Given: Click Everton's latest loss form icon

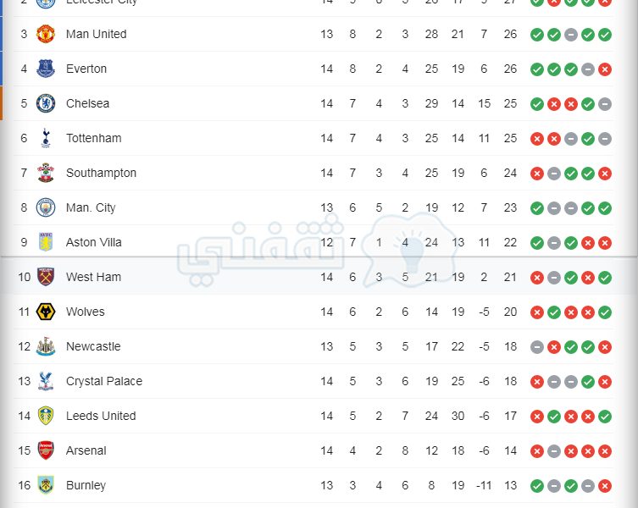Looking at the screenshot, I should (x=605, y=69).
